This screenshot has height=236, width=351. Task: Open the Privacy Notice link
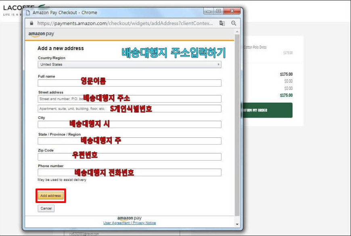point(144,223)
